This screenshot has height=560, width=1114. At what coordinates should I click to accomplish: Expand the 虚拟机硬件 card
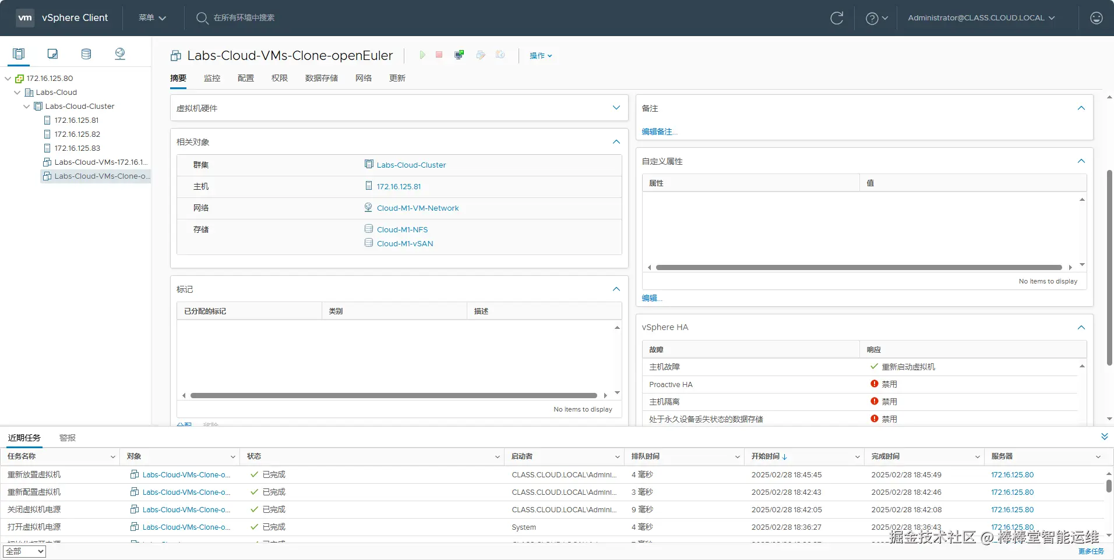(616, 108)
